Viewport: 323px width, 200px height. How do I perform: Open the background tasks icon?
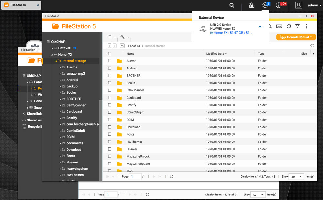(x=252, y=5)
